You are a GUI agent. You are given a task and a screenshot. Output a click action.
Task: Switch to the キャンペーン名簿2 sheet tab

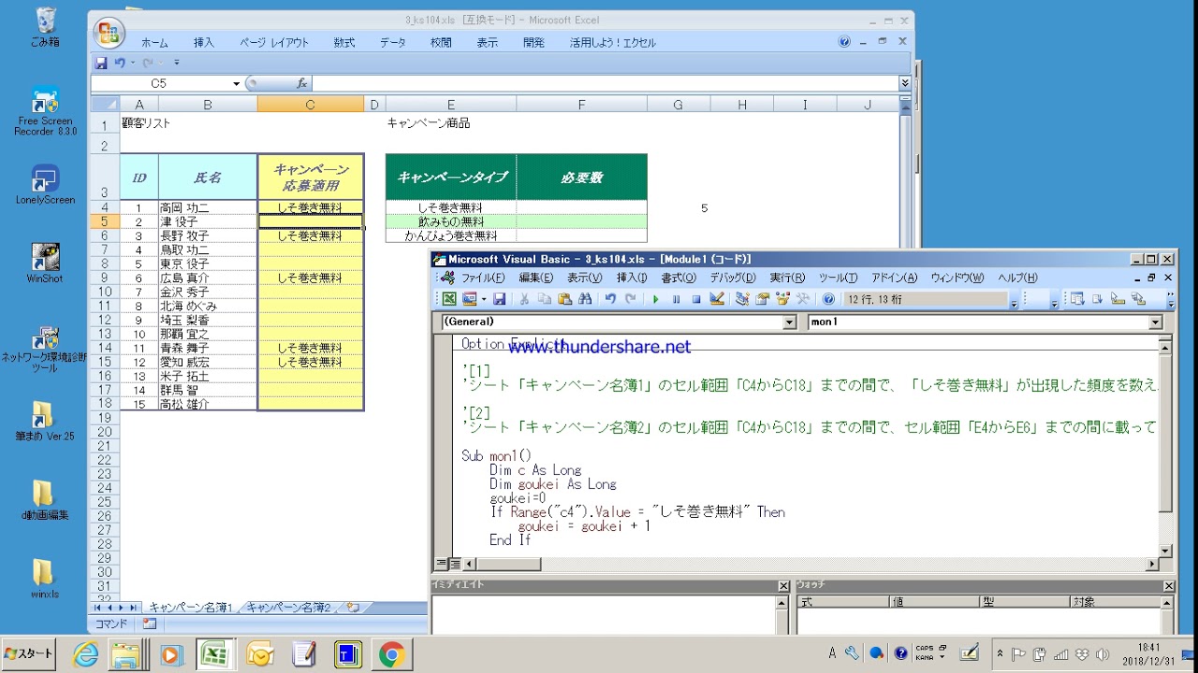click(x=289, y=608)
